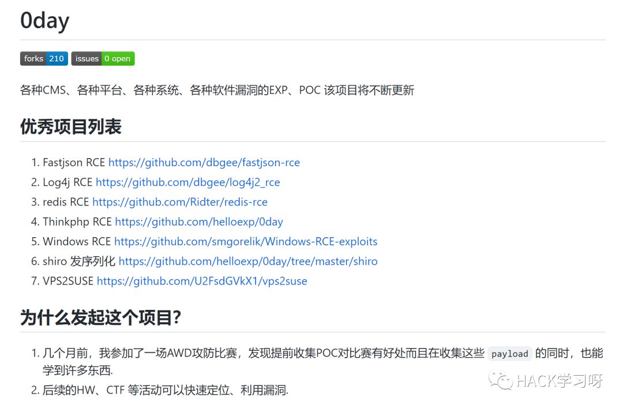The height and width of the screenshot is (408, 623).
Task: Open the helloexp/0day link for Thinkphp RCE
Action: (x=199, y=222)
